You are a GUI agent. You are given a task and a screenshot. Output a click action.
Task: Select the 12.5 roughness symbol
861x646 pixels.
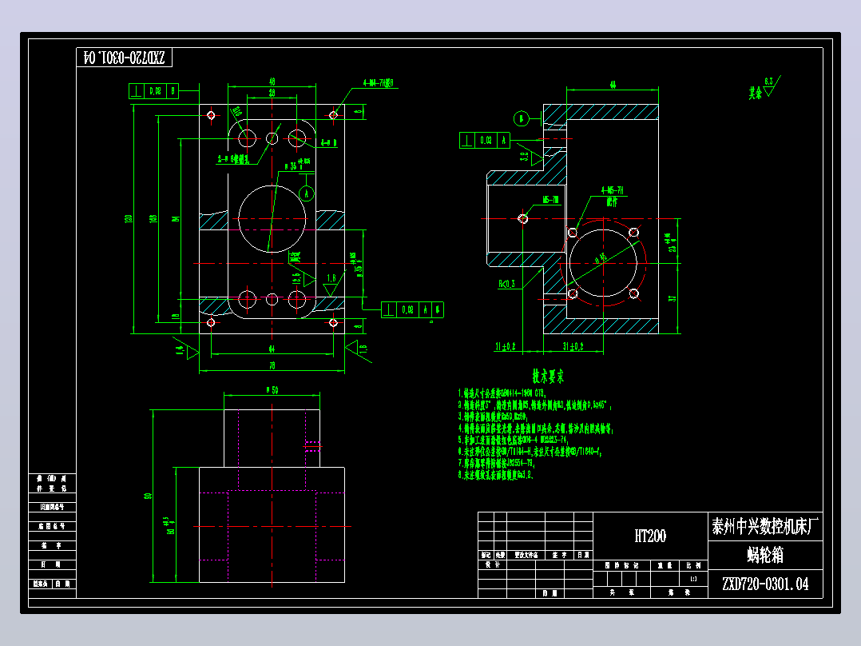tap(304, 279)
